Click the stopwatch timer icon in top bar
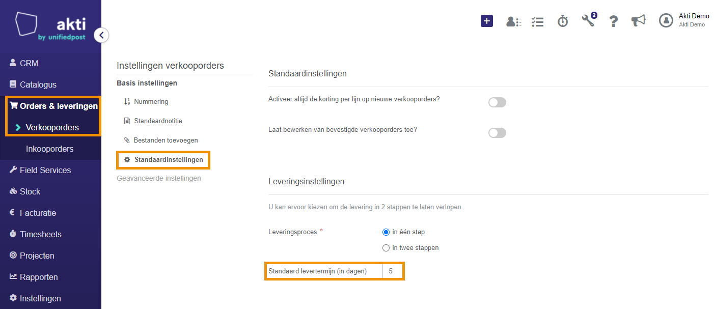714x309 pixels. click(x=563, y=21)
